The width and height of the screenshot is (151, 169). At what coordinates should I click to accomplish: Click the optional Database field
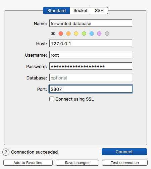tap(91, 77)
